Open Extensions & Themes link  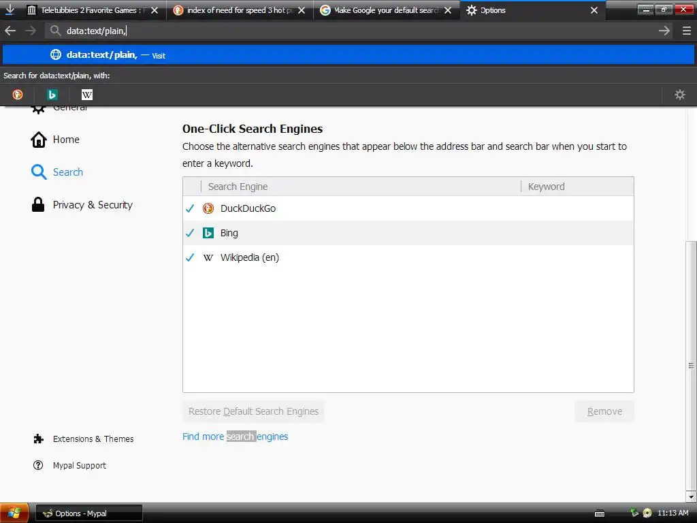(x=93, y=439)
